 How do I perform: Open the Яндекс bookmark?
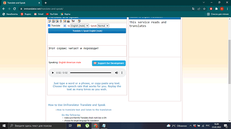pos(26,14)
